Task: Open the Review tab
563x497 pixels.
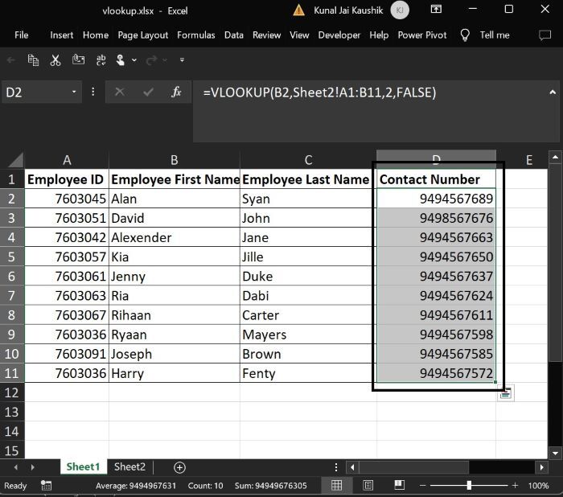Action: click(x=266, y=35)
